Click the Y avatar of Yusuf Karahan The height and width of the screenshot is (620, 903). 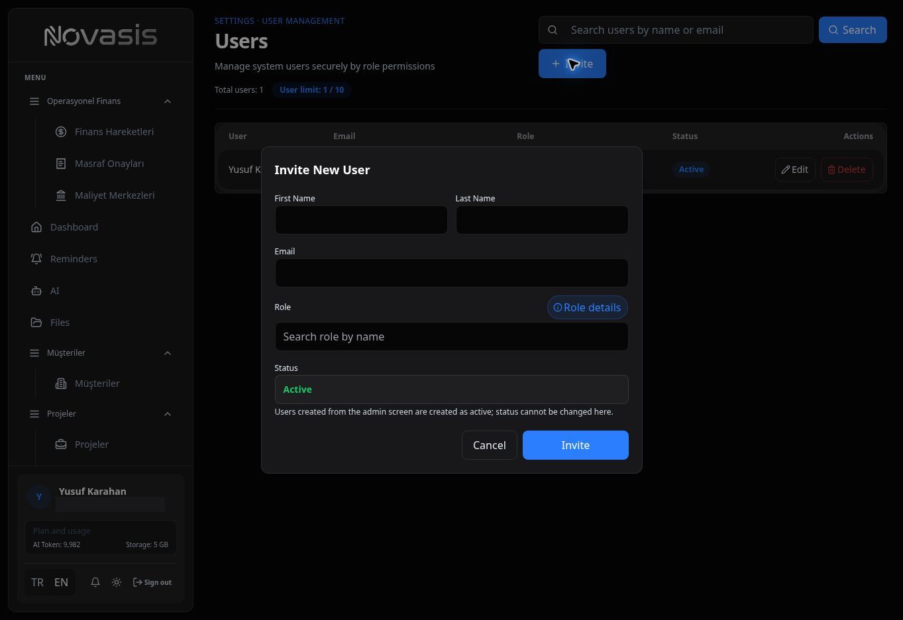coord(39,497)
